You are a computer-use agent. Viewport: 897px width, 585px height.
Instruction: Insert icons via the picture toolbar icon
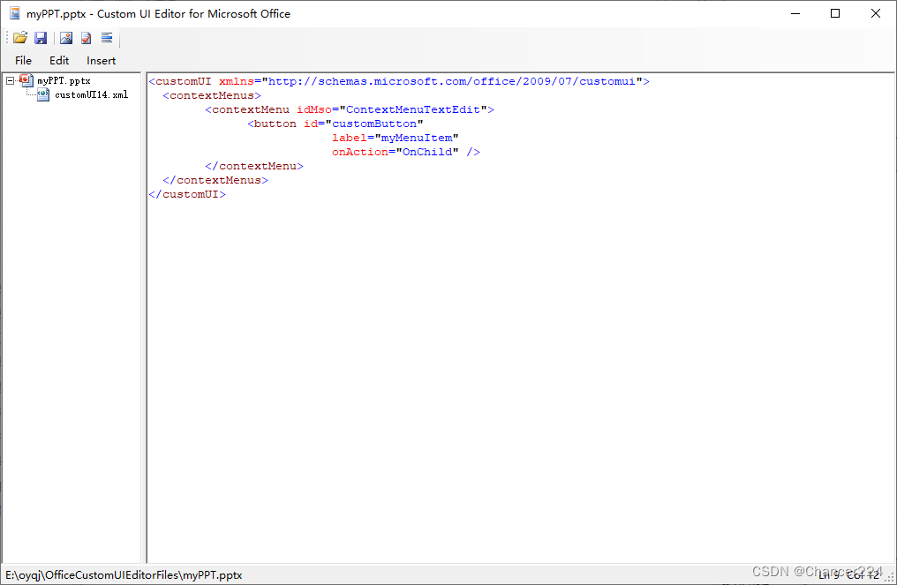pos(65,38)
